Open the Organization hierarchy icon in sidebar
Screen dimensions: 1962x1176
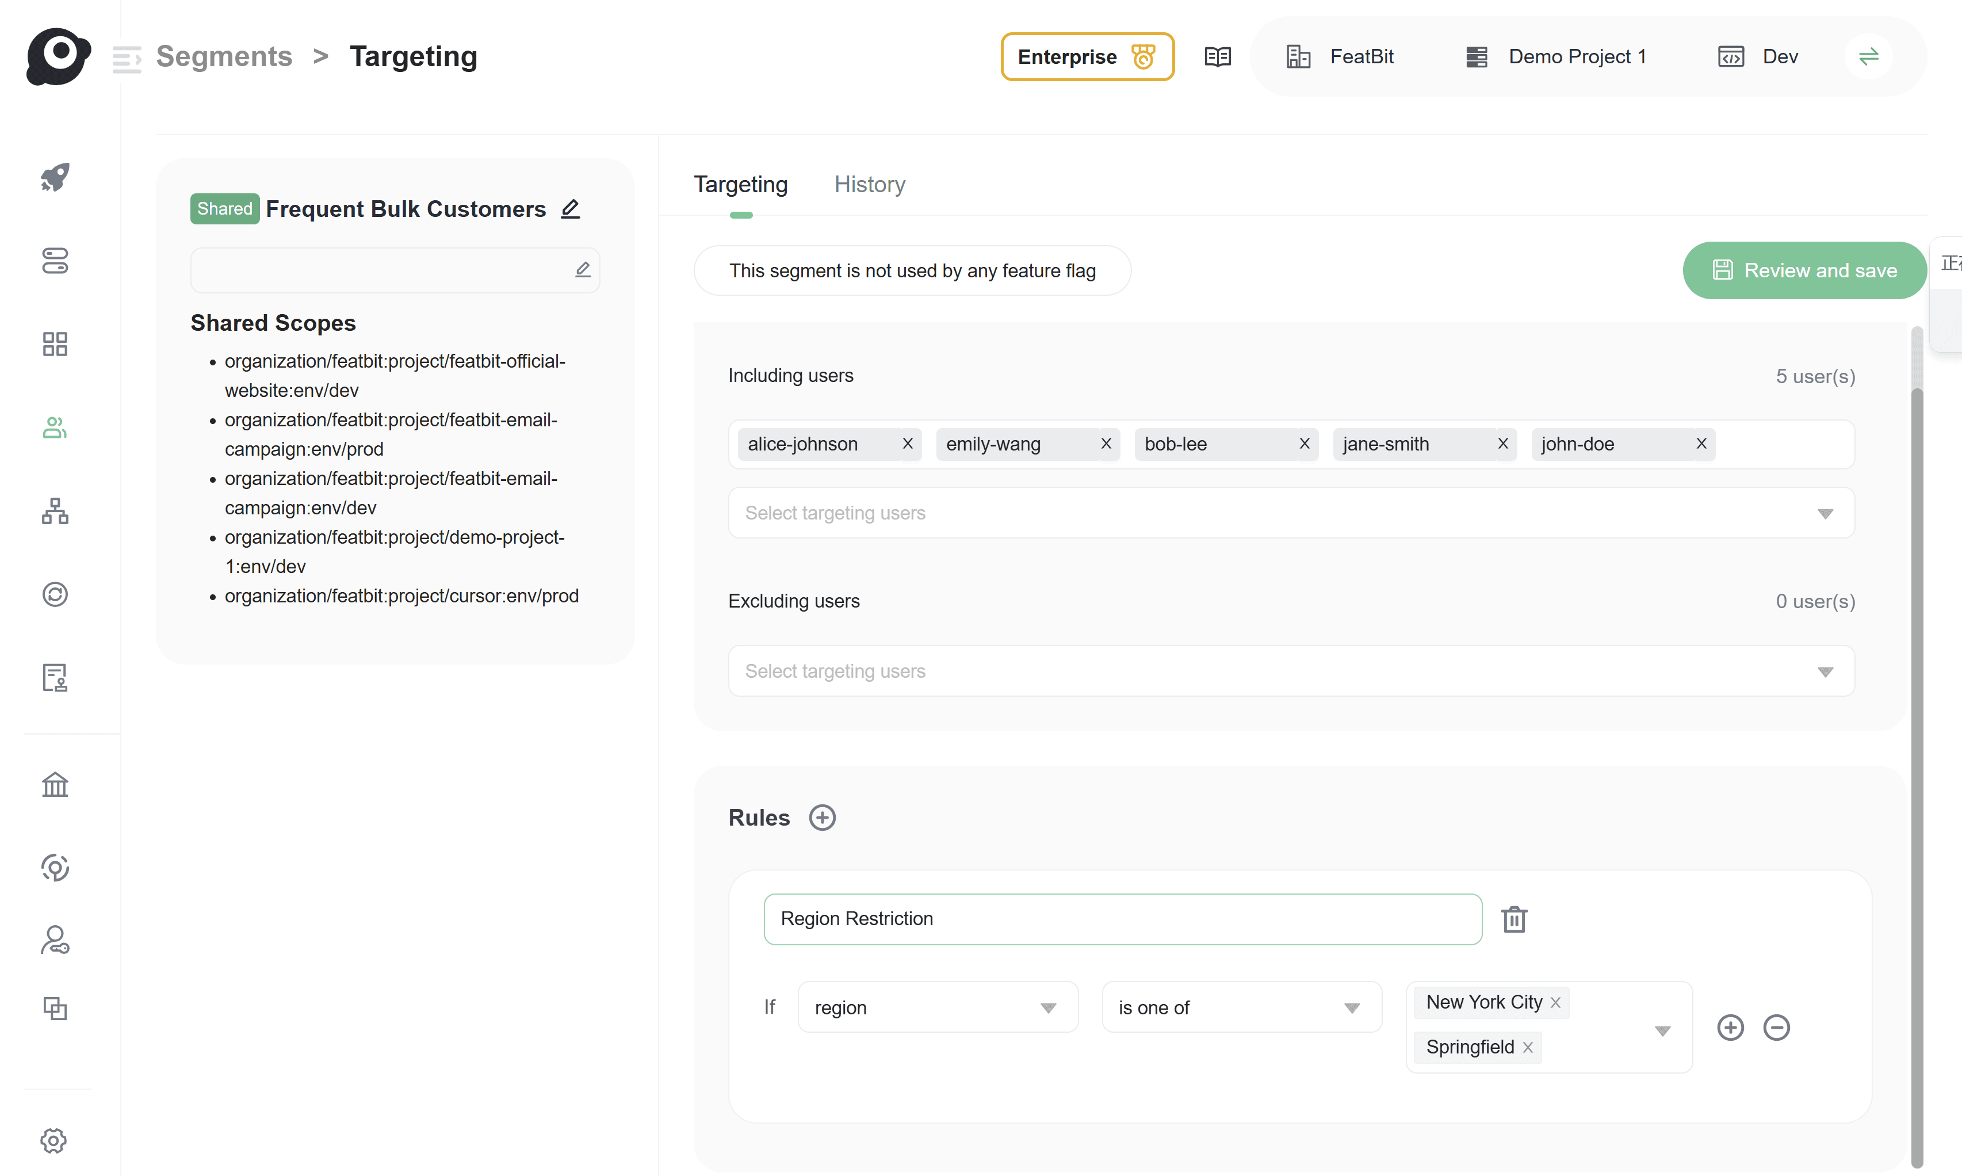point(55,511)
